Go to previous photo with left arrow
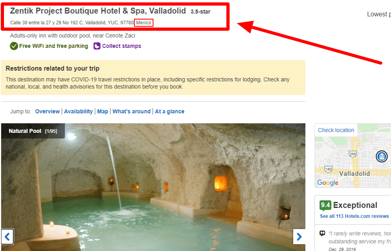This screenshot has height=251, width=391. coord(8,237)
